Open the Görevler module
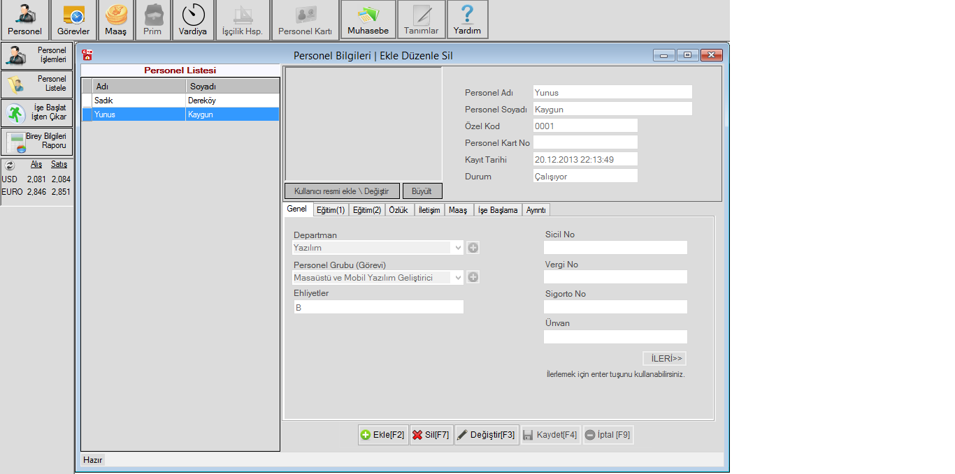Viewport: 955px width, 474px height. [x=73, y=20]
